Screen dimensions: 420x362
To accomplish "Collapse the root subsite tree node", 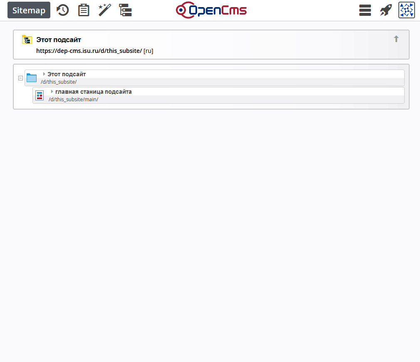I will tap(20, 78).
